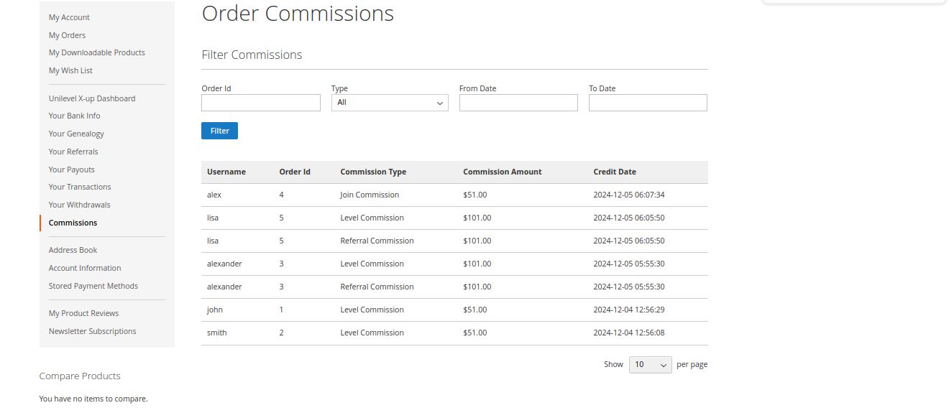Open My Account in sidebar
Image resolution: width=949 pixels, height=413 pixels.
[69, 17]
